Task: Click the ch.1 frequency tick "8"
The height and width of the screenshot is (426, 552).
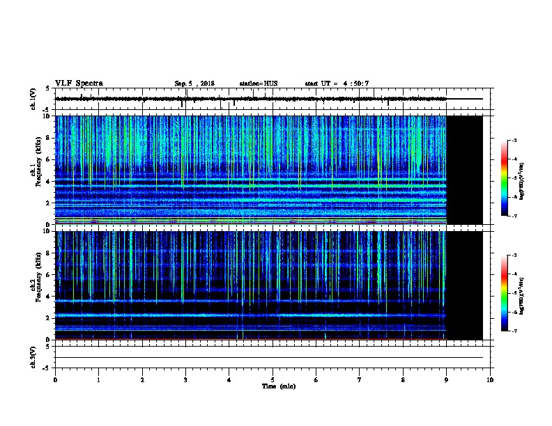Action: pyautogui.click(x=49, y=138)
